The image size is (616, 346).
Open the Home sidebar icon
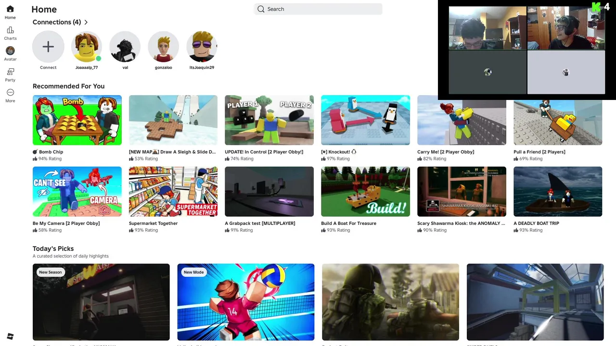pos(10,9)
